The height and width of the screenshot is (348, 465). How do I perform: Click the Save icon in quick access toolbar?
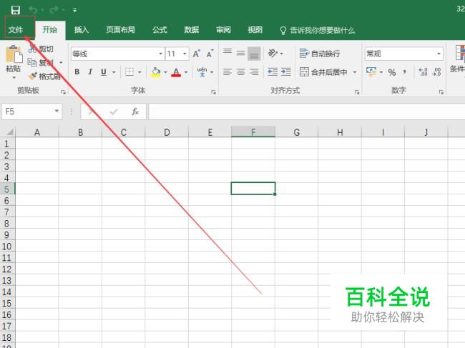[16, 10]
